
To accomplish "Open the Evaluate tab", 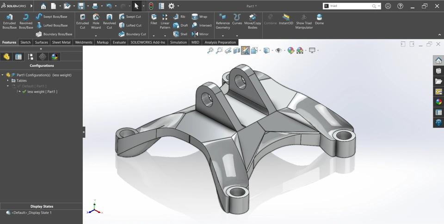I will pyautogui.click(x=119, y=42).
